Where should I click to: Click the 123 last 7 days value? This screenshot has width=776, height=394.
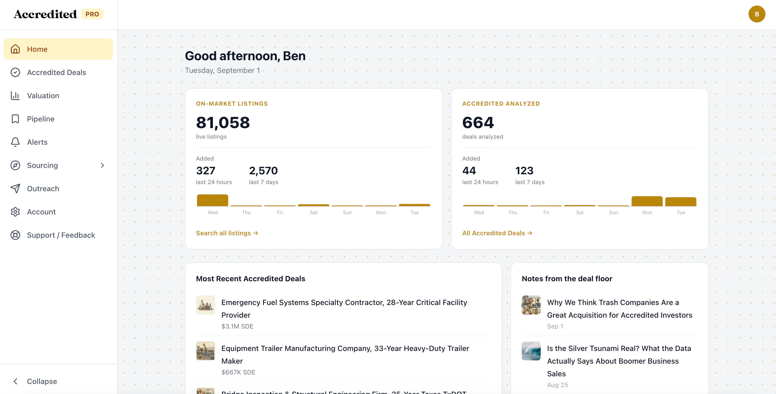tap(524, 171)
